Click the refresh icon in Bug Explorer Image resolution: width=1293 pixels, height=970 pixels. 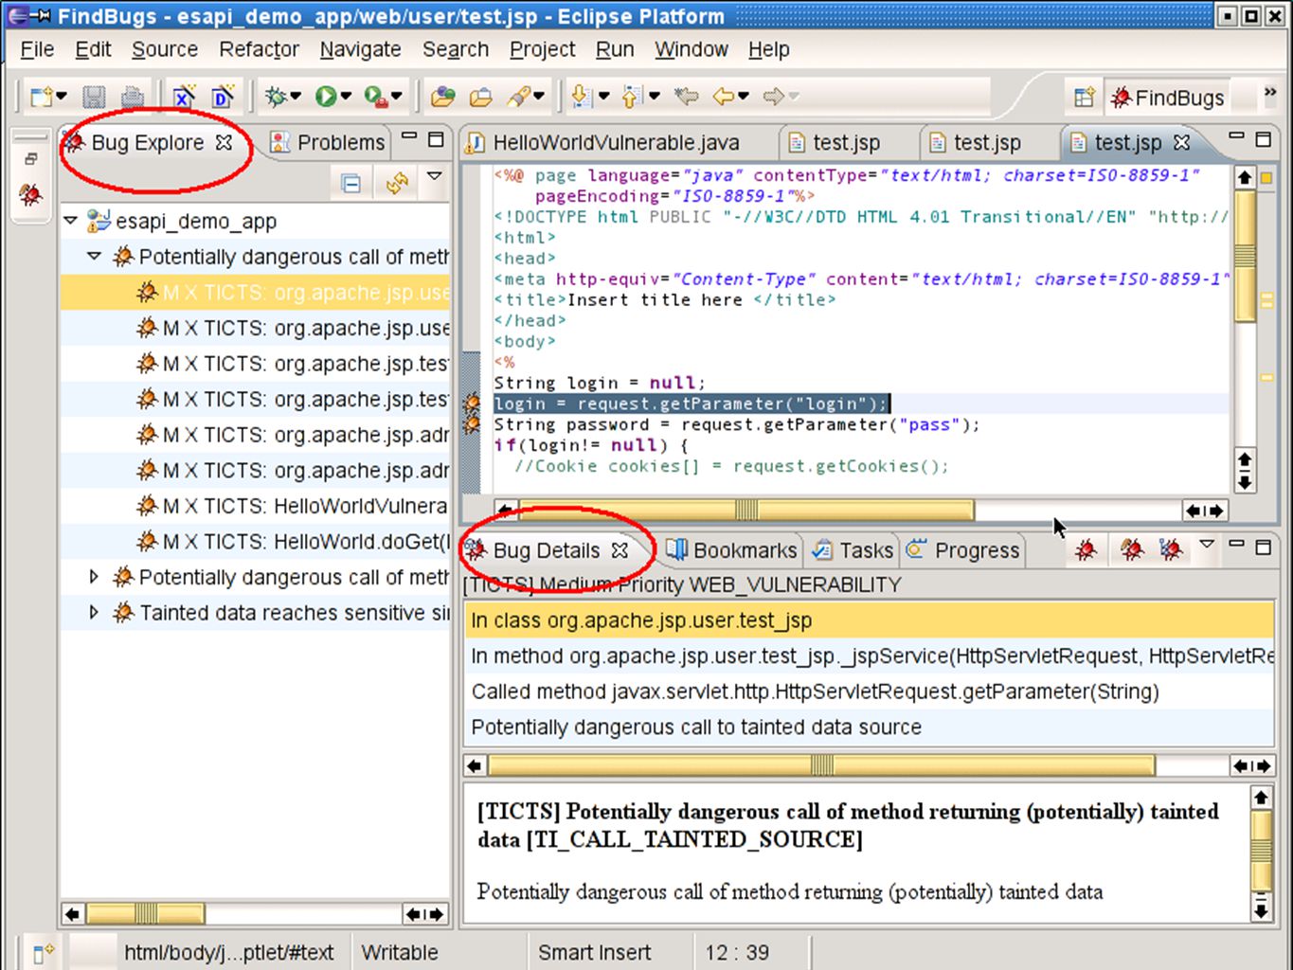tap(397, 183)
